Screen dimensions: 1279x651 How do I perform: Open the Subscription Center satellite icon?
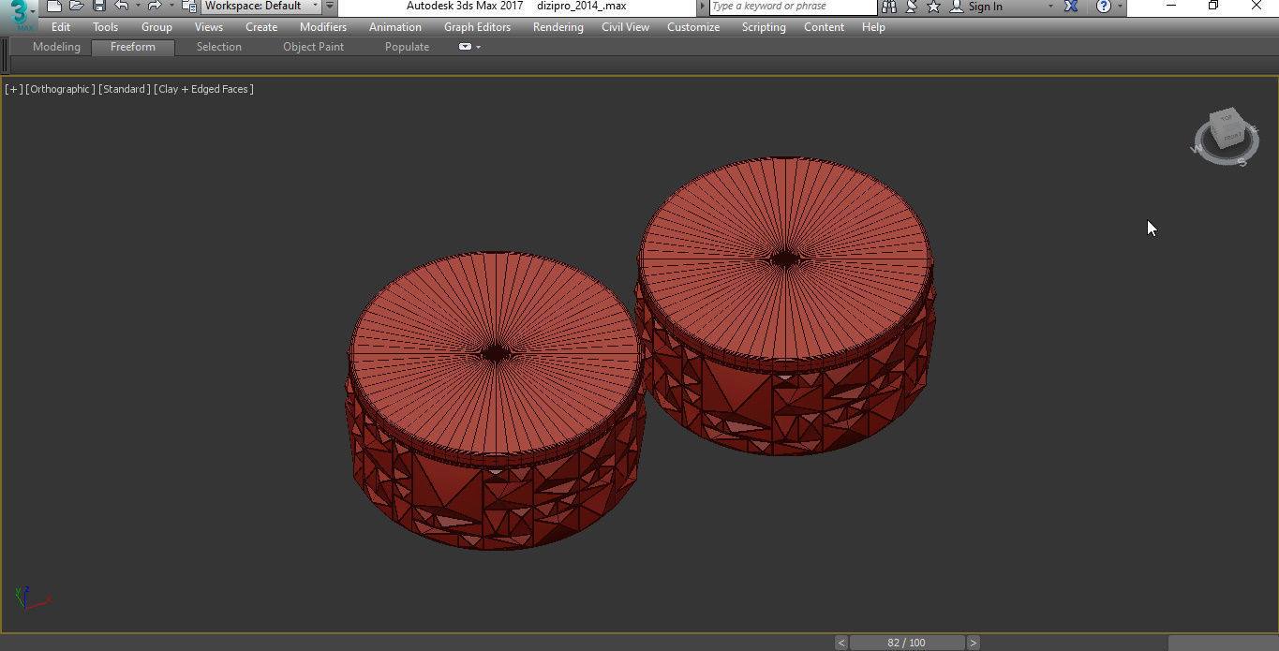tap(912, 7)
